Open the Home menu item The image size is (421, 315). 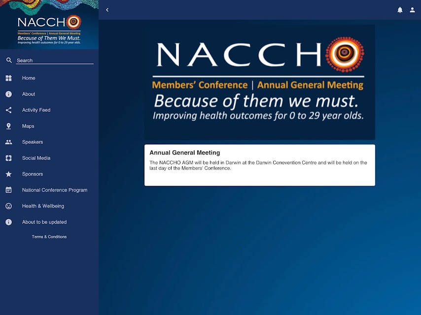pyautogui.click(x=49, y=78)
